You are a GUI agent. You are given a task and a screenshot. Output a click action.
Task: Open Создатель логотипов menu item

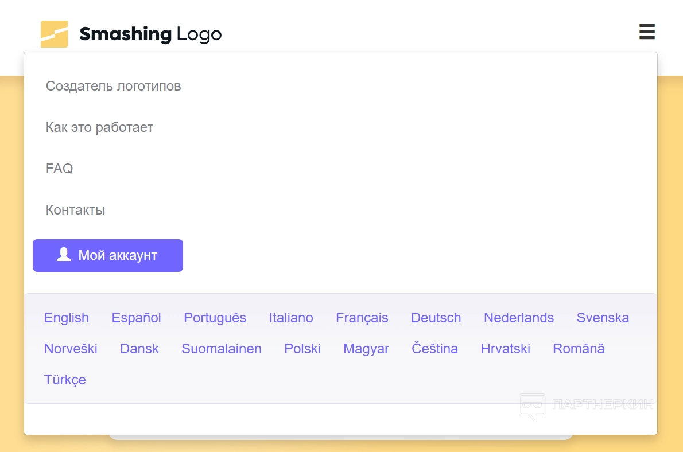coord(114,86)
